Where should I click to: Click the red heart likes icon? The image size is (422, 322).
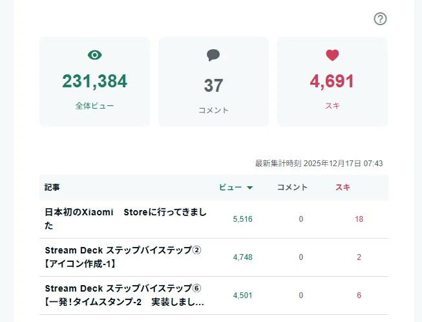point(332,55)
